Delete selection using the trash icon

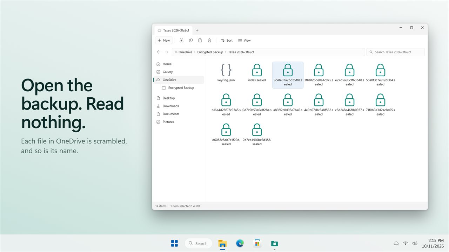pyautogui.click(x=210, y=41)
